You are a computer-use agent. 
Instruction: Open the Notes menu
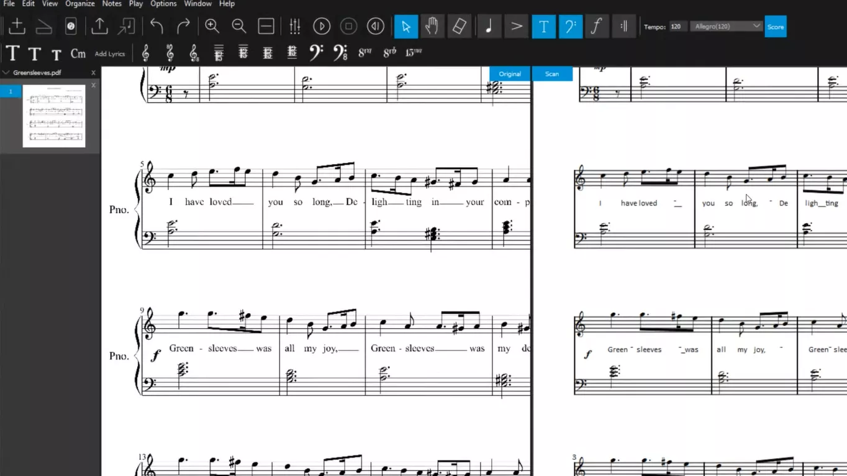[x=112, y=4]
